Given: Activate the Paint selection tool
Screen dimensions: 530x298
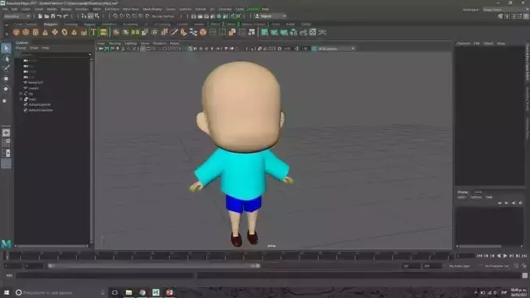Looking at the screenshot, I should pos(6,68).
